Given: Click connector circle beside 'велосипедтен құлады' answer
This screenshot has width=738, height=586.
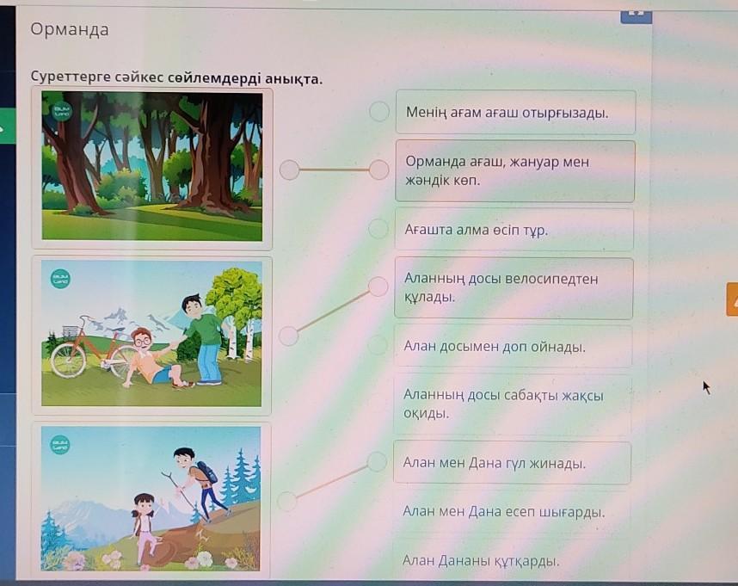Looking at the screenshot, I should point(378,287).
